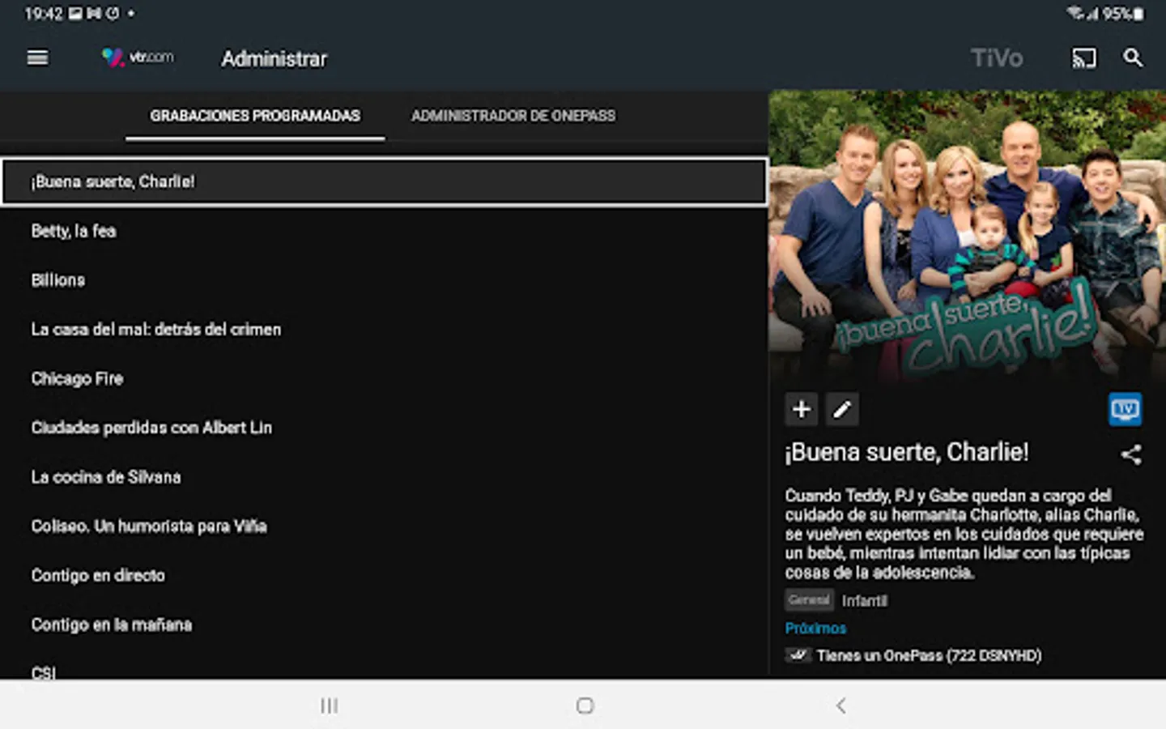Viewport: 1166px width, 729px height.
Task: Select Chicago Fire
Action: tap(384, 379)
